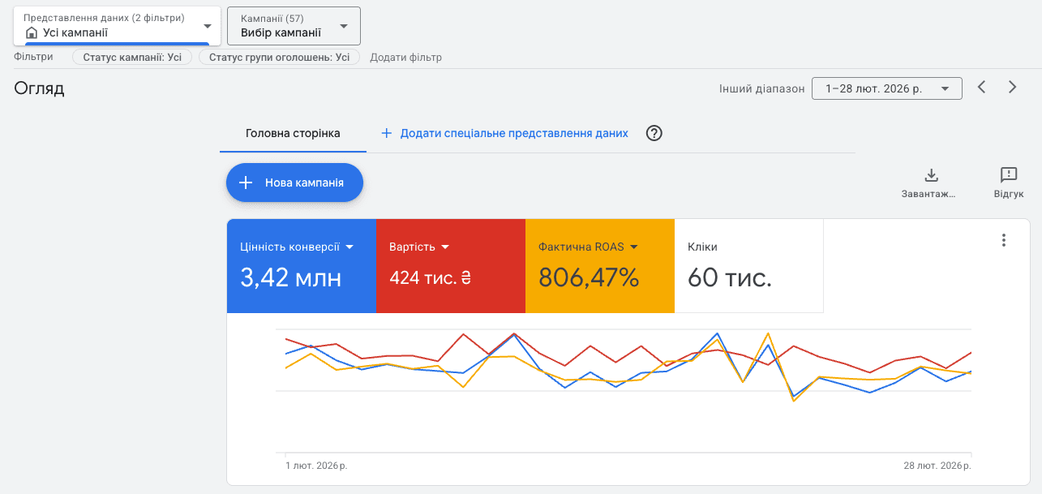Click Додати спеціальне представлення даних link

coord(514,133)
